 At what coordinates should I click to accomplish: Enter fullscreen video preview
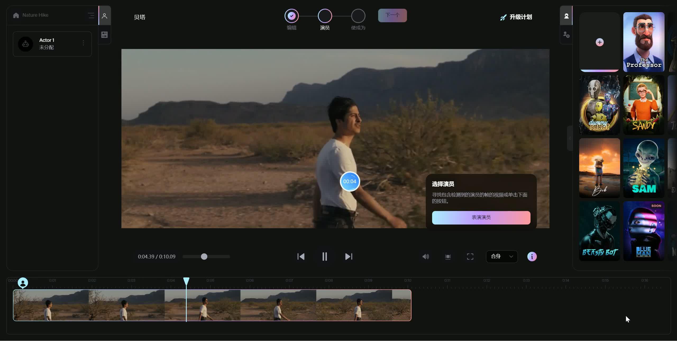click(x=470, y=257)
